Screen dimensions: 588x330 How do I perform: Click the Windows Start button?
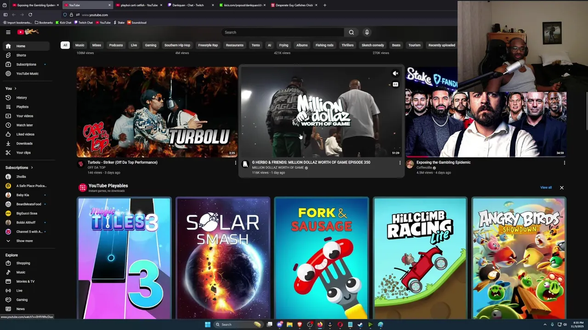tap(208, 324)
